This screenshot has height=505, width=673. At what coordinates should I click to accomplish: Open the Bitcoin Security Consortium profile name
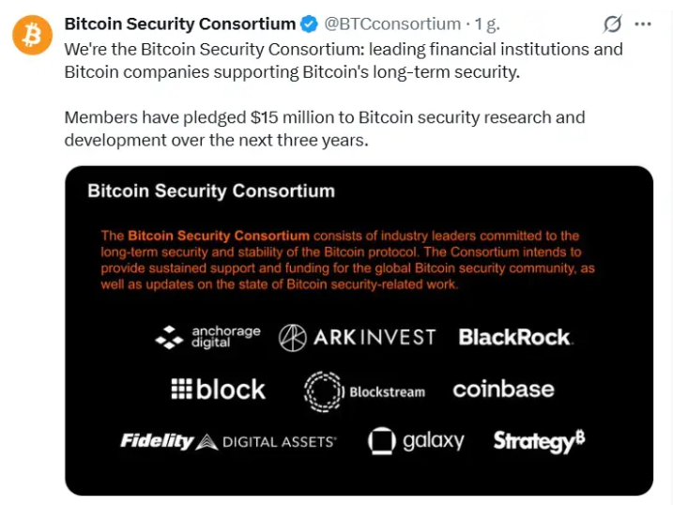point(180,24)
